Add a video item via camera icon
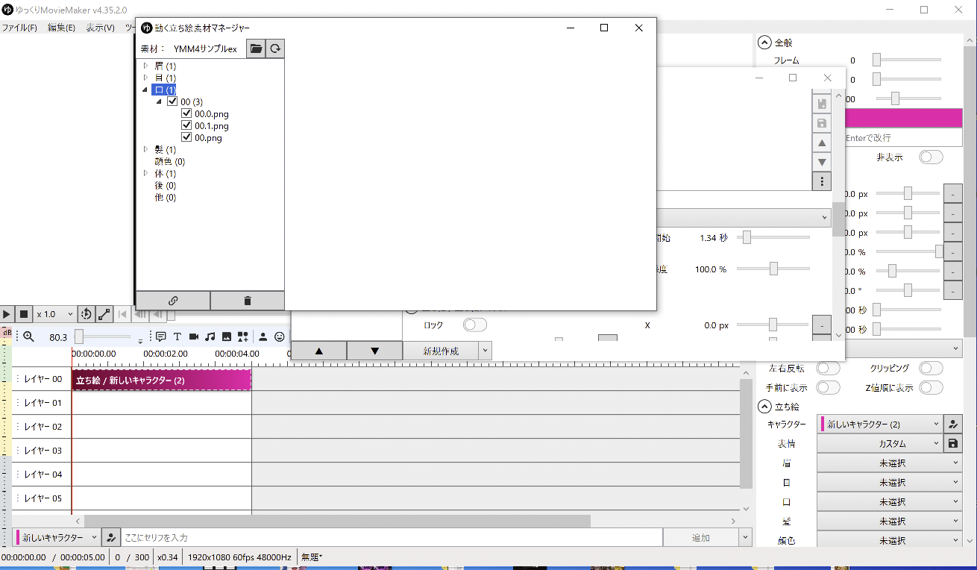977x570 pixels. point(194,336)
